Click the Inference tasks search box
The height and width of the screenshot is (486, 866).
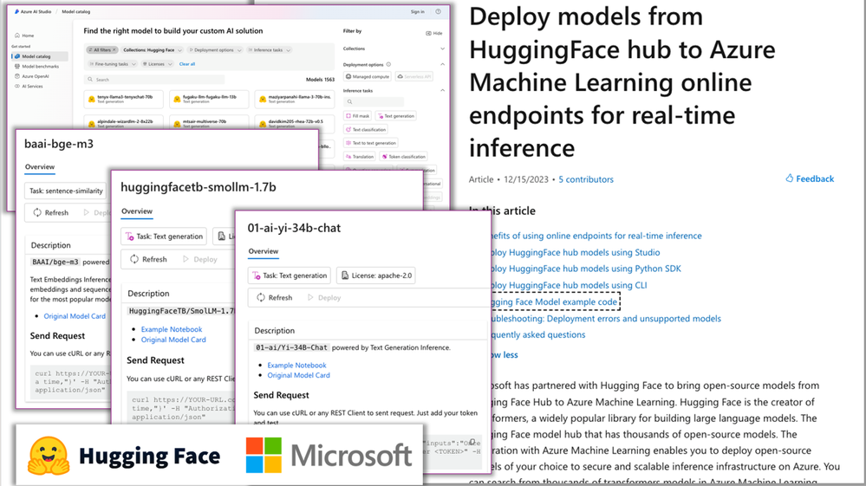(374, 102)
